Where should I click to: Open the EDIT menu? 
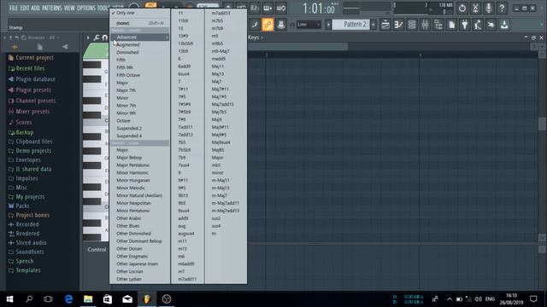tap(25, 8)
